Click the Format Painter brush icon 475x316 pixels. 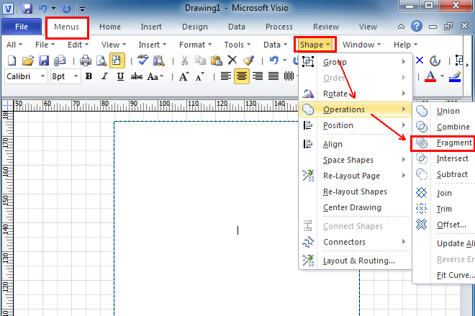pyautogui.click(x=248, y=60)
